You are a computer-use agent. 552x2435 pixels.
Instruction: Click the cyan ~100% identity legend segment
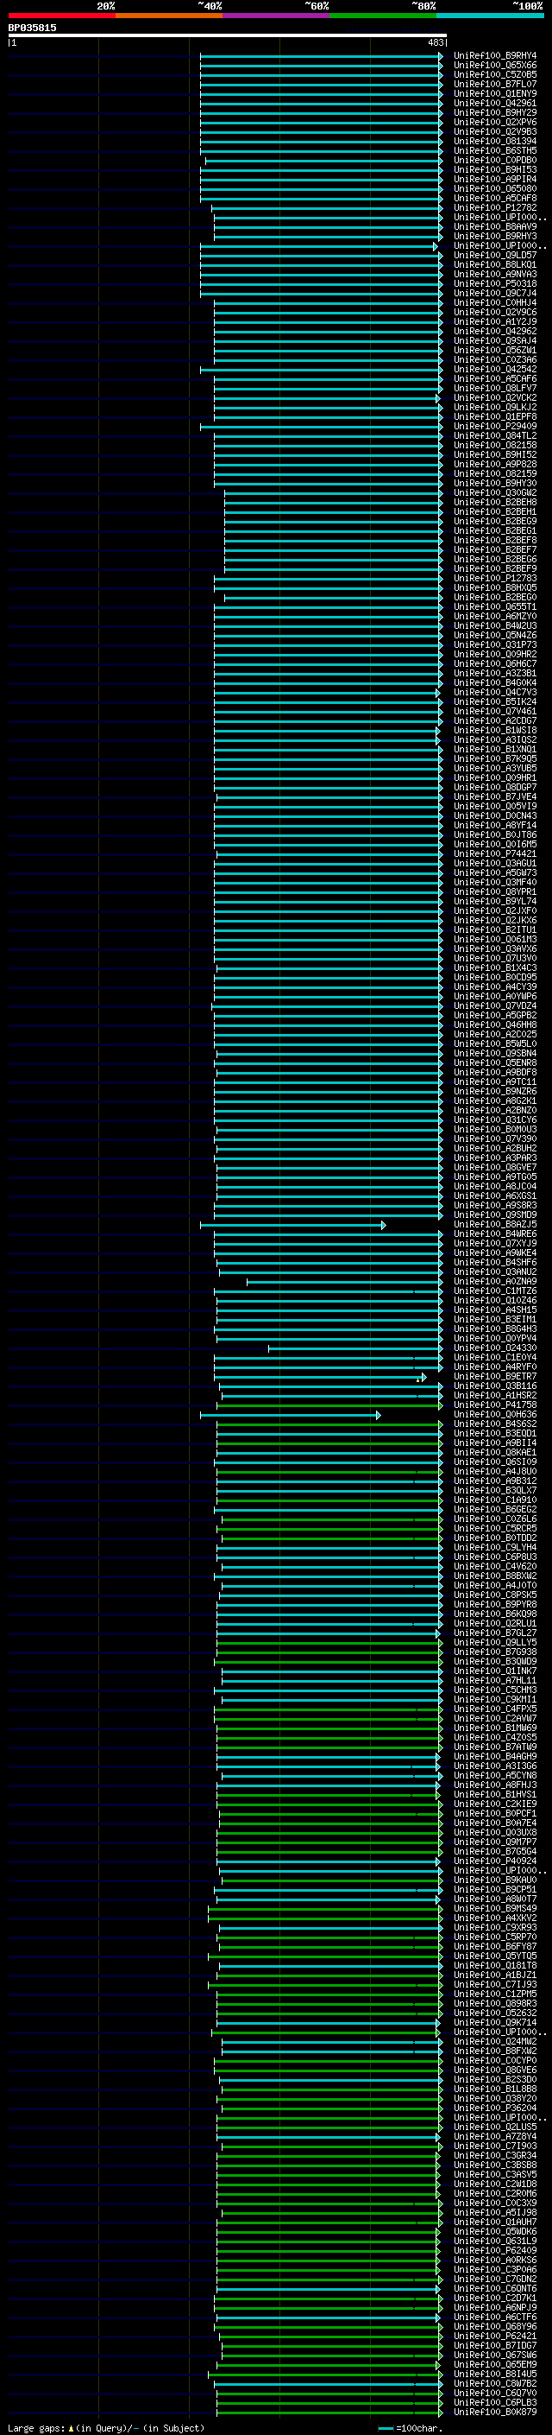490,16
